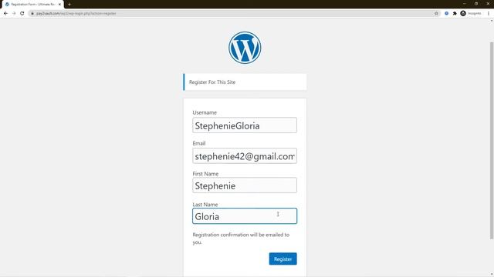Reload the page with the refresh icon

[x=22, y=14]
